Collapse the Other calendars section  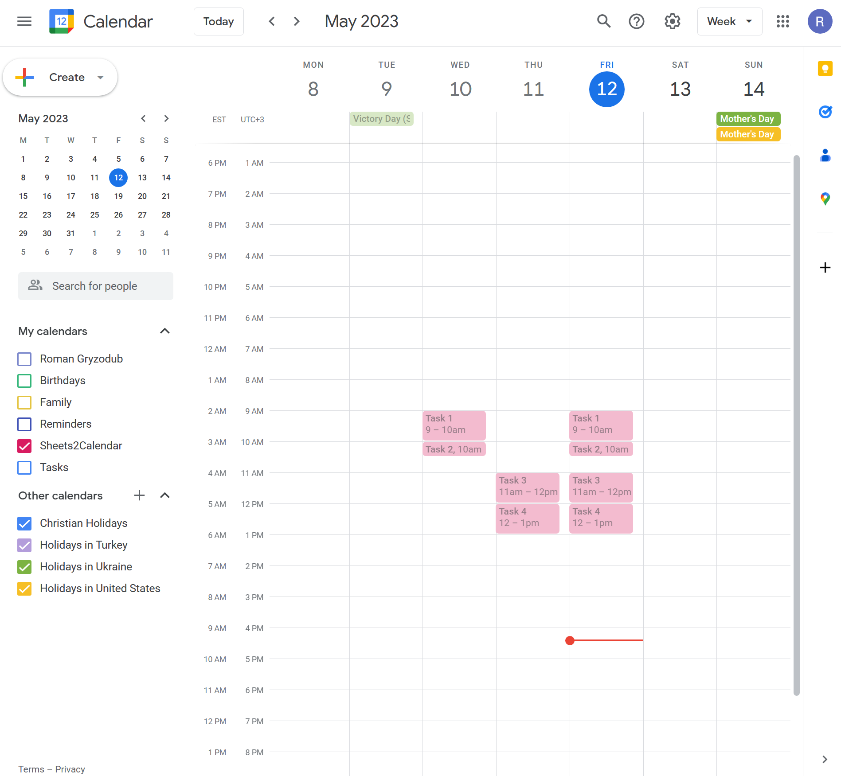pos(164,495)
